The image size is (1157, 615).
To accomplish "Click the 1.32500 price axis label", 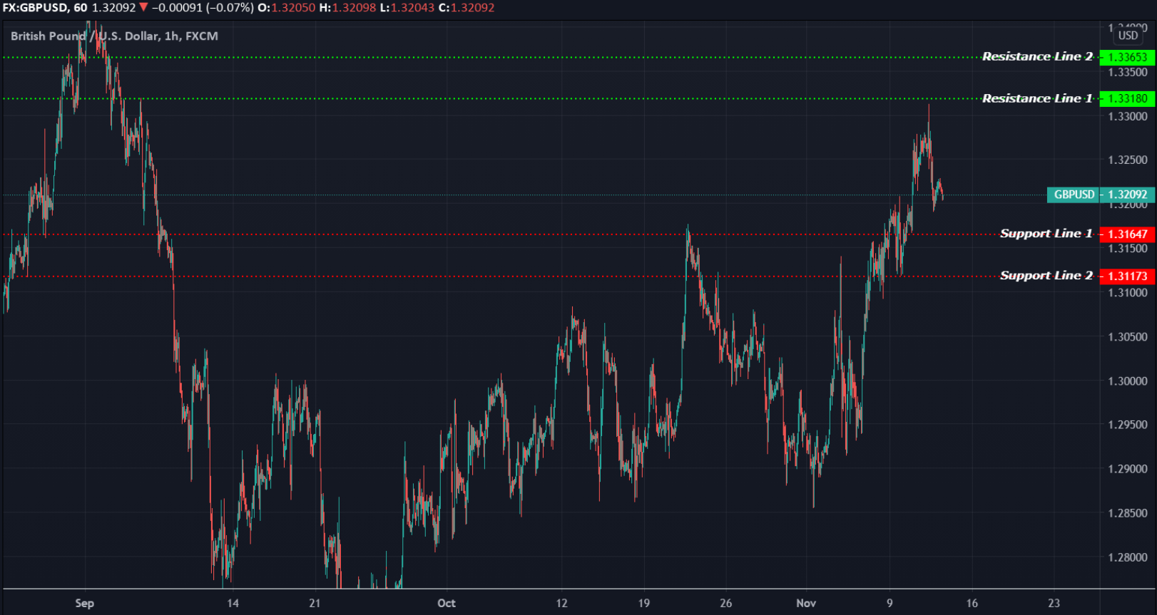I will coord(1128,160).
